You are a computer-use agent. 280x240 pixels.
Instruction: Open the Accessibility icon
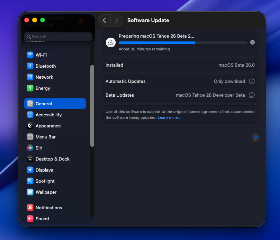click(30, 115)
